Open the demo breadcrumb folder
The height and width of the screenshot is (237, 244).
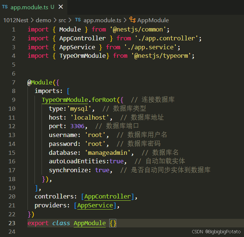click(x=43, y=20)
